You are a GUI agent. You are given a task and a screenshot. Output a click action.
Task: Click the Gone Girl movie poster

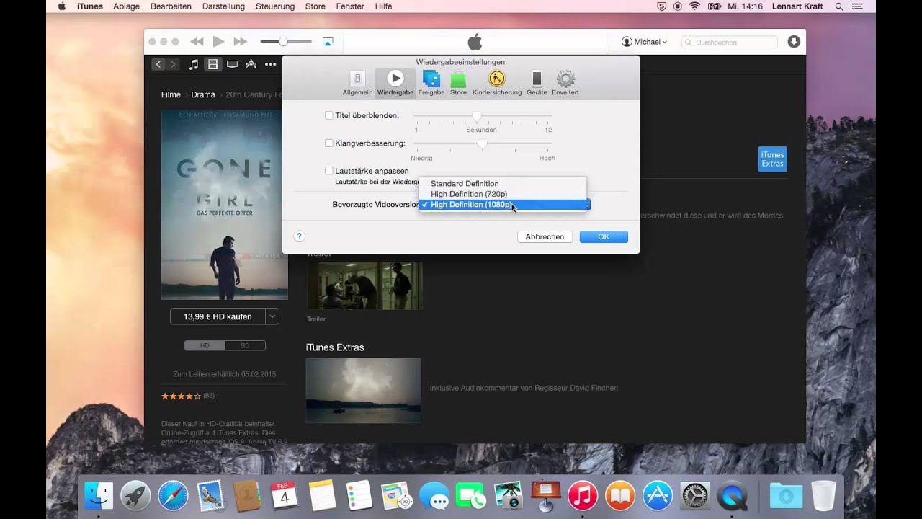225,205
